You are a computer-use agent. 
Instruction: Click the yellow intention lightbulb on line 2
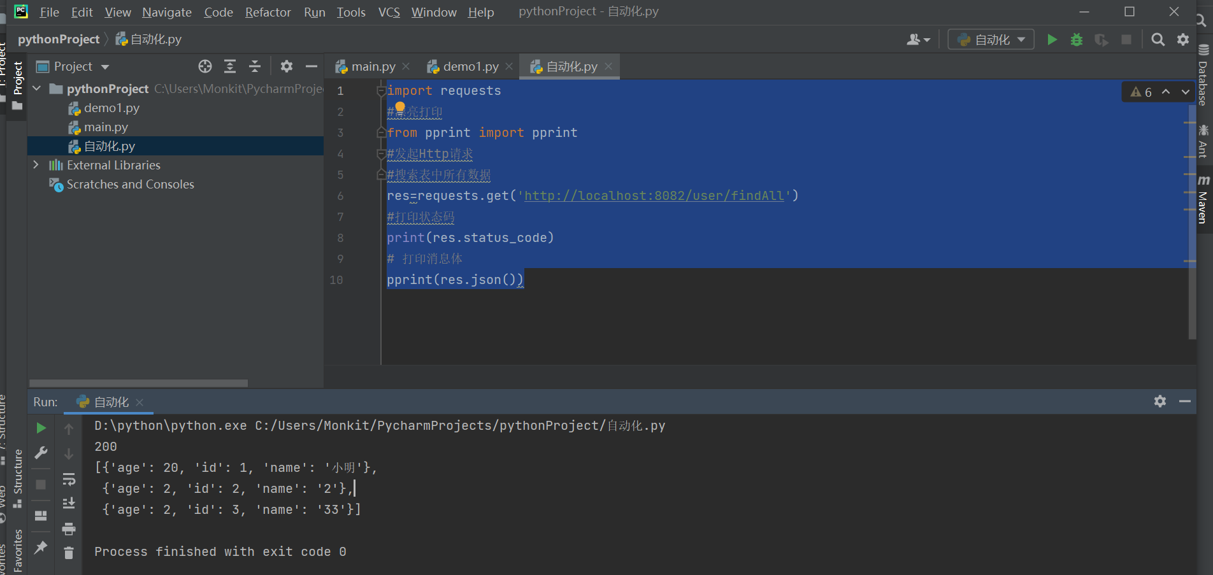[400, 106]
